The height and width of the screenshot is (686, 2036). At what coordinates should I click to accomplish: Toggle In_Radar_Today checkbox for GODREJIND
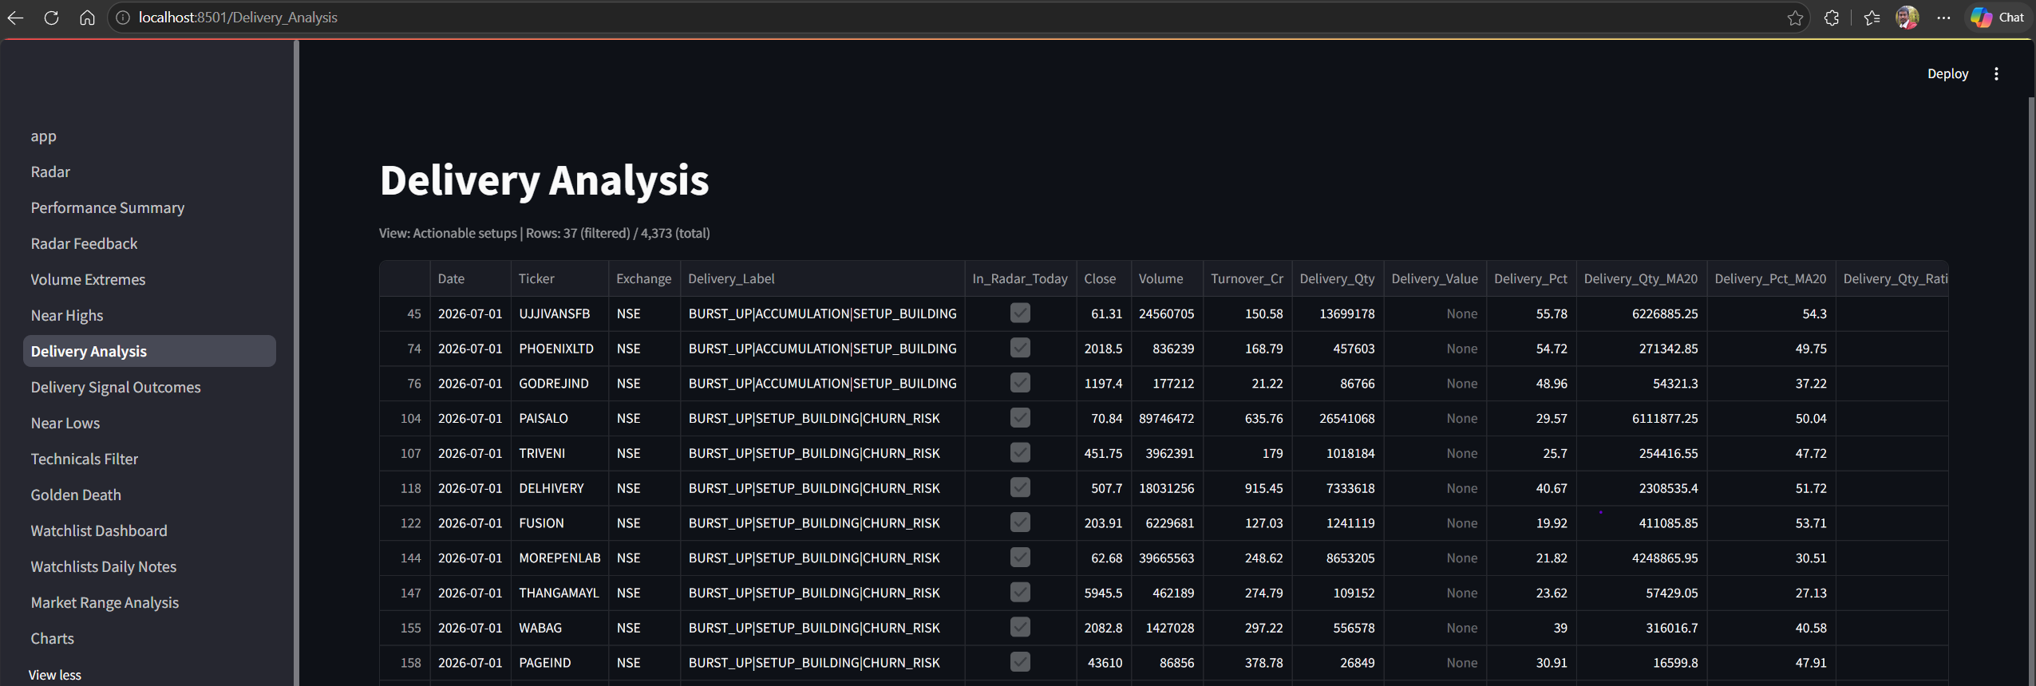[1020, 384]
